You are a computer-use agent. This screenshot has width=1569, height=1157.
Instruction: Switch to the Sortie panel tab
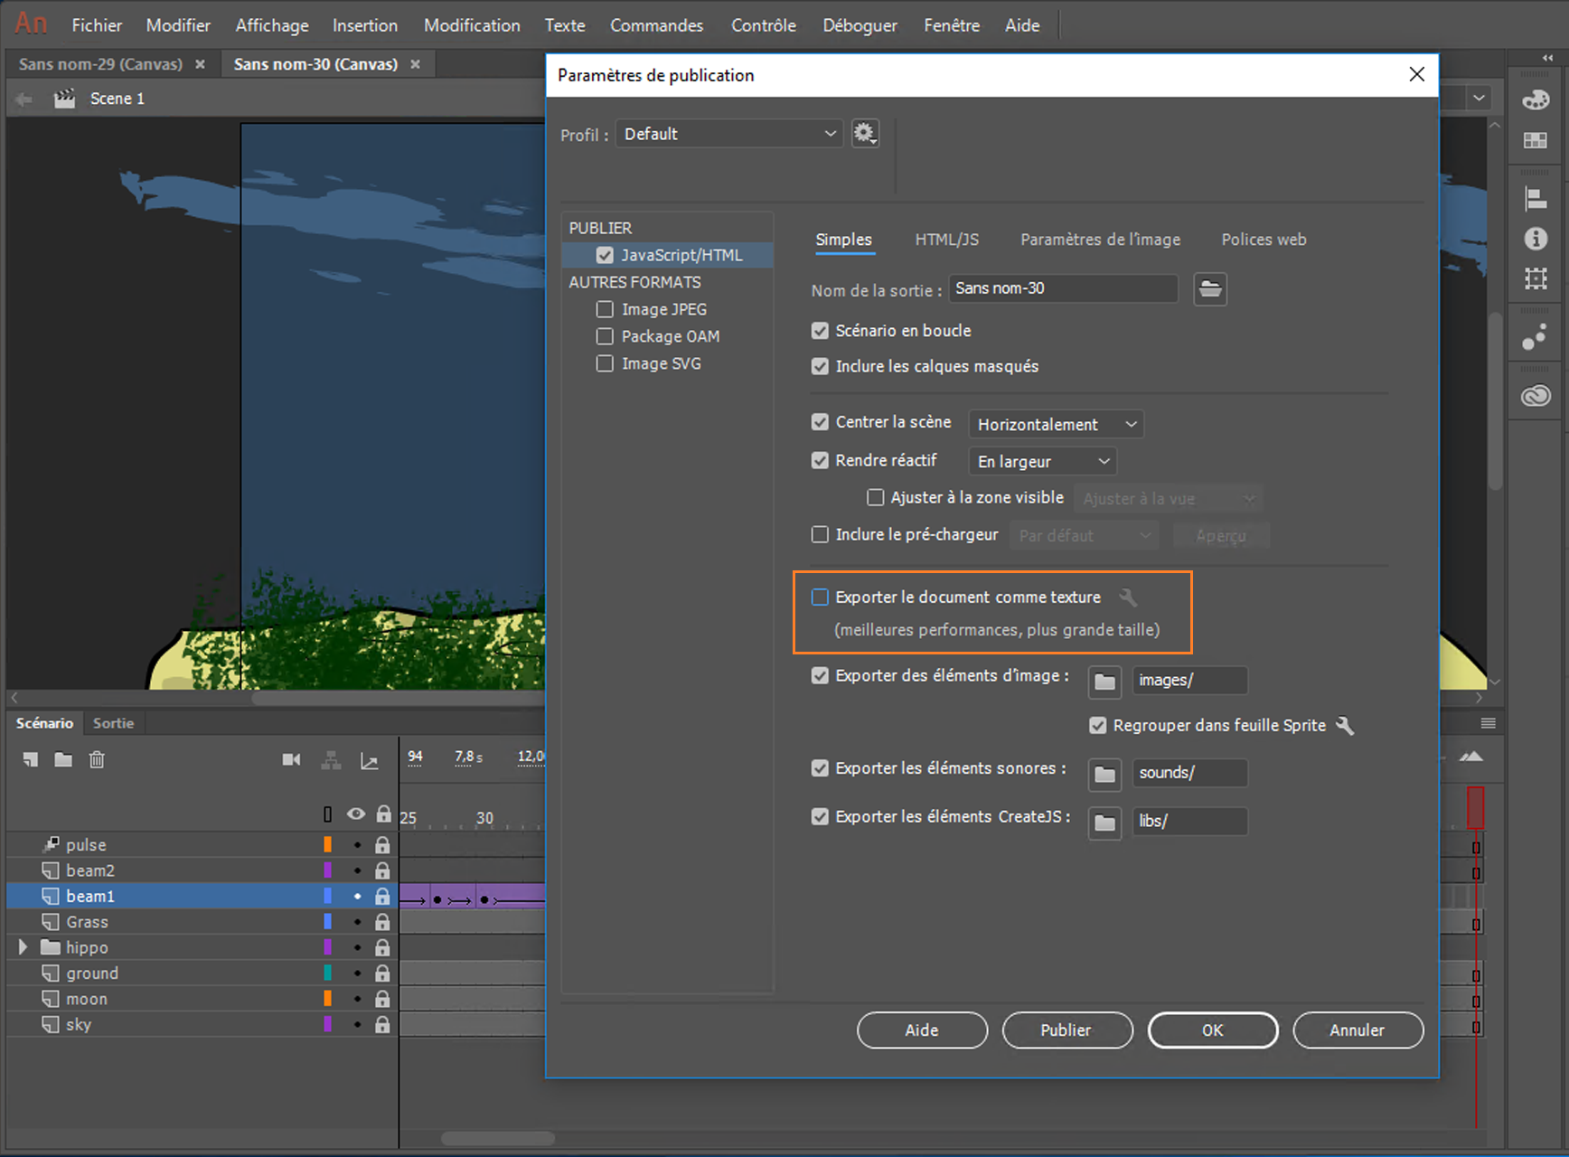point(113,723)
